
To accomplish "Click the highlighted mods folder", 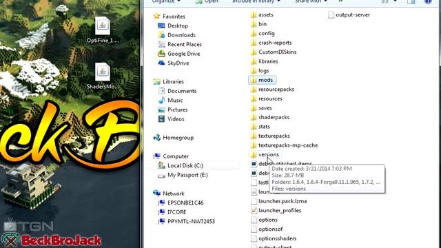I will click(x=262, y=80).
